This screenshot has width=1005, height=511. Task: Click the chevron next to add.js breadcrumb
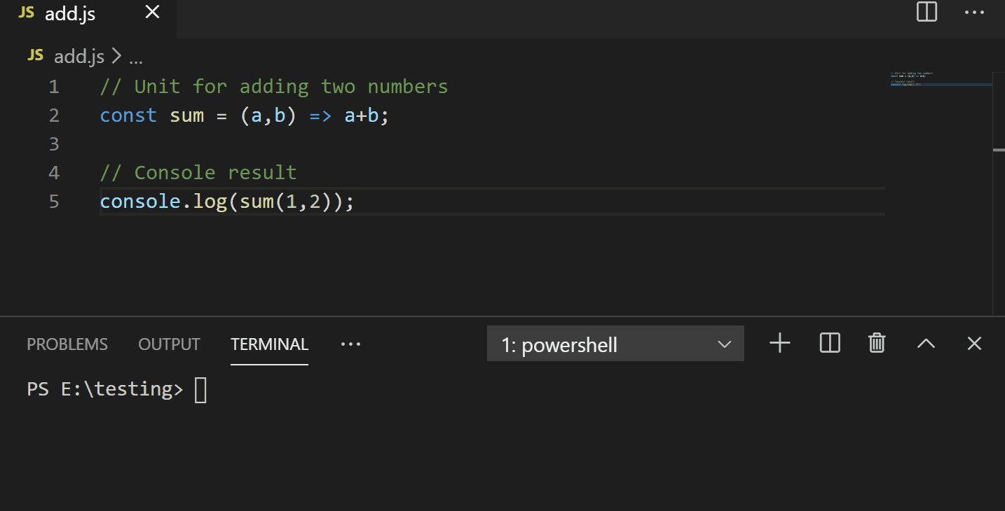click(x=116, y=56)
